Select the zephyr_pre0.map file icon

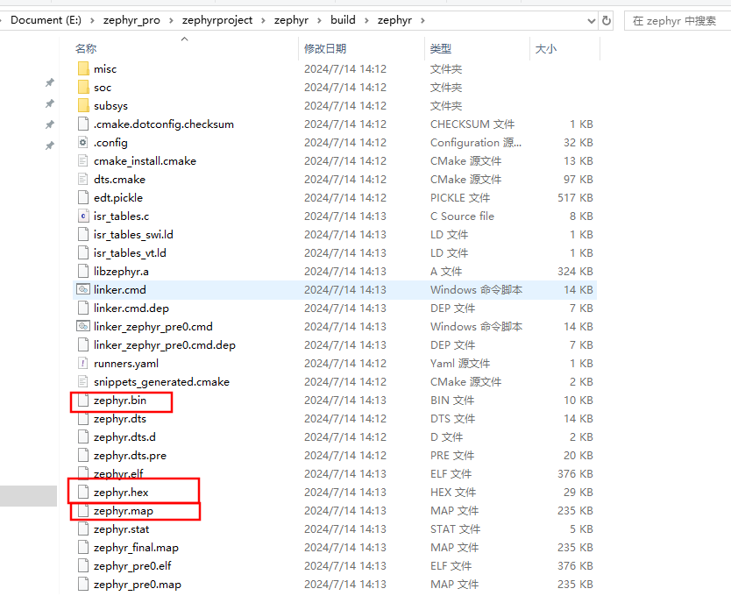83,585
